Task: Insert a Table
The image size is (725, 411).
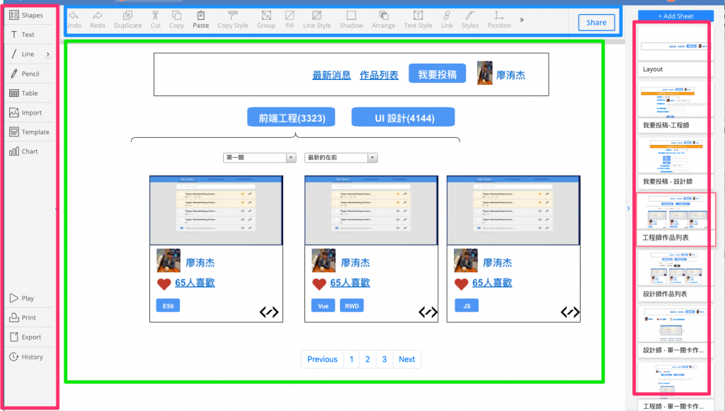Action: 23,93
